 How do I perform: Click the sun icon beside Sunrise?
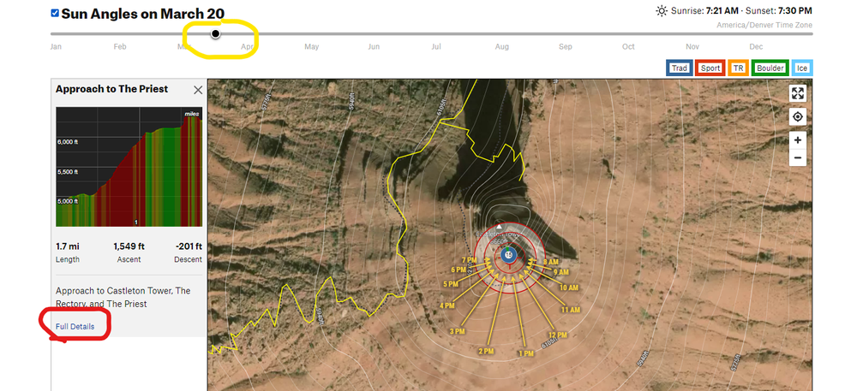tap(662, 11)
